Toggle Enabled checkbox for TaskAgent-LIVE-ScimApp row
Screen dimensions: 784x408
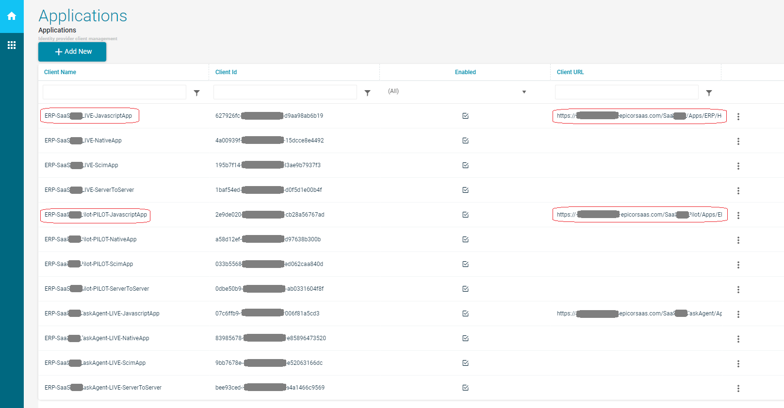[x=465, y=363]
